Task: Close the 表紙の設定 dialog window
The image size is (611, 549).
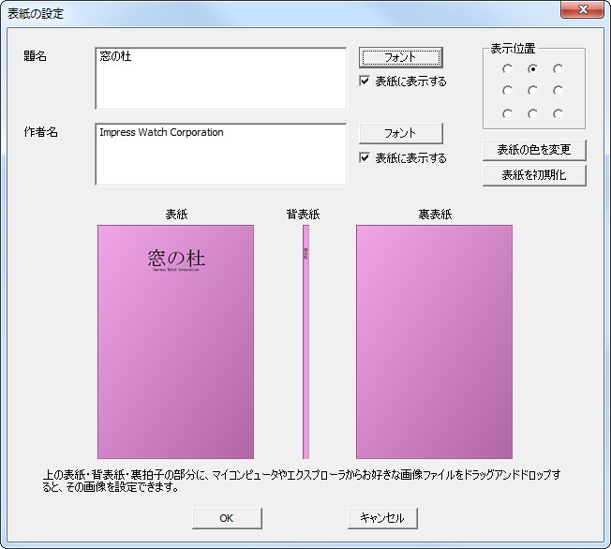Action: (x=583, y=9)
